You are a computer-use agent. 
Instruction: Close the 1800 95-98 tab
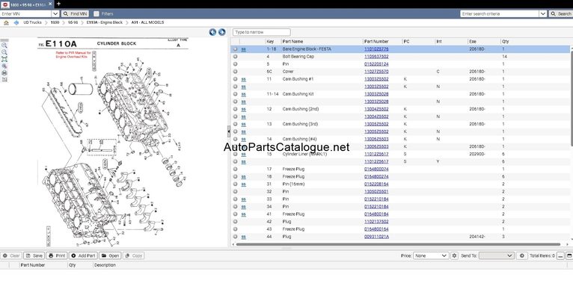(50, 4)
